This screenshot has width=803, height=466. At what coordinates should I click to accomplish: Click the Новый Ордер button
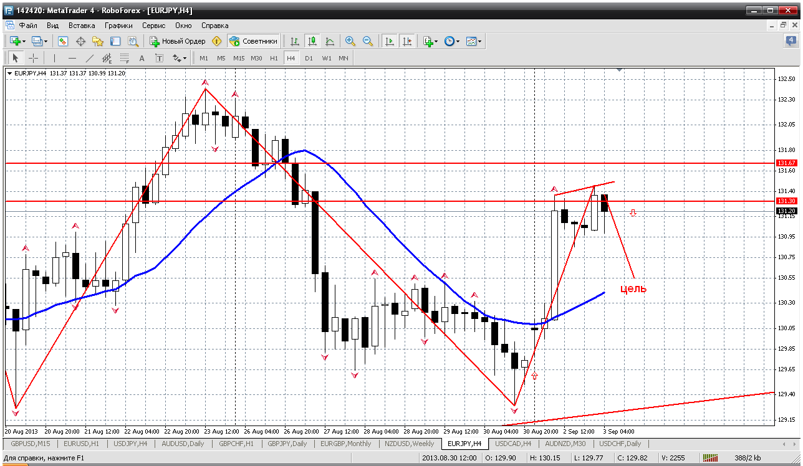178,41
